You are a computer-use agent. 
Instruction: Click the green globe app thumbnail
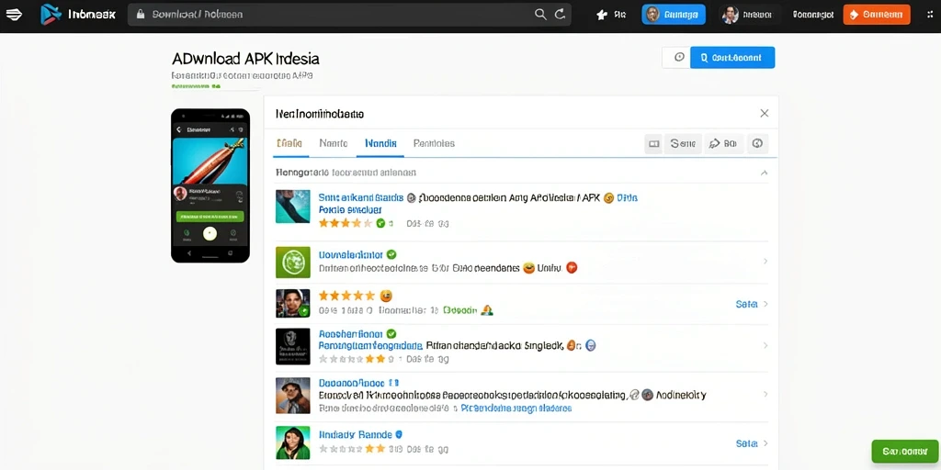click(x=293, y=262)
